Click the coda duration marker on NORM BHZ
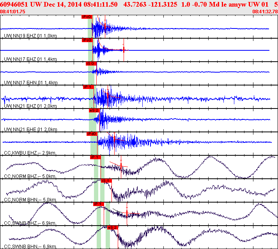Screen dimensions: 278x249 121,167
